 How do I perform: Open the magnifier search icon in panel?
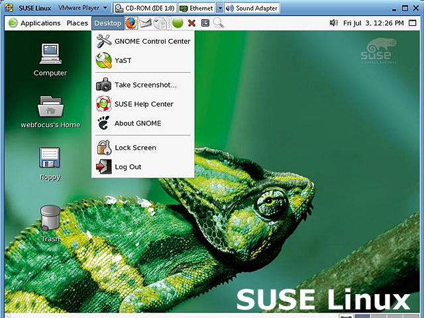click(x=218, y=23)
